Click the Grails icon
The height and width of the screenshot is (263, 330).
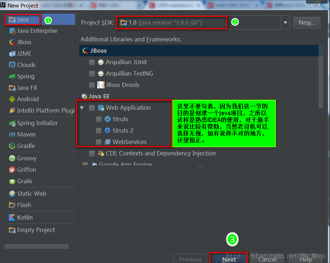[12, 181]
